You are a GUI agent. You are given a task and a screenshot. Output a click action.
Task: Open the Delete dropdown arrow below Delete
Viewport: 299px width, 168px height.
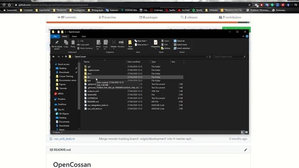(114, 49)
